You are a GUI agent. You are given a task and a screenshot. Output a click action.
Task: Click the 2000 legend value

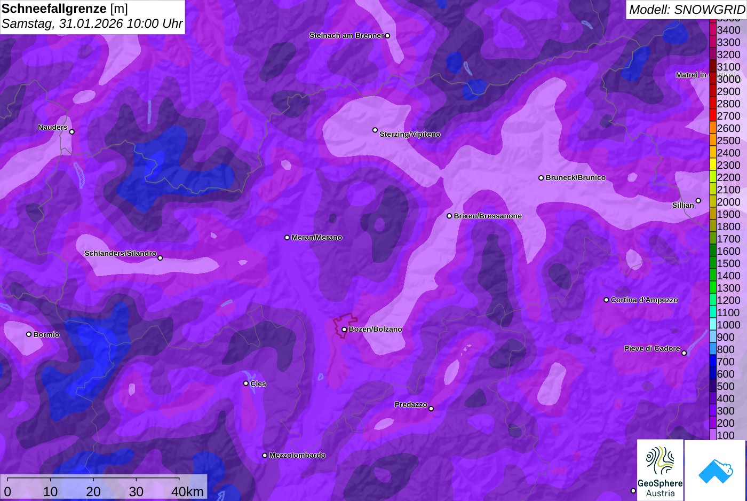pos(728,202)
